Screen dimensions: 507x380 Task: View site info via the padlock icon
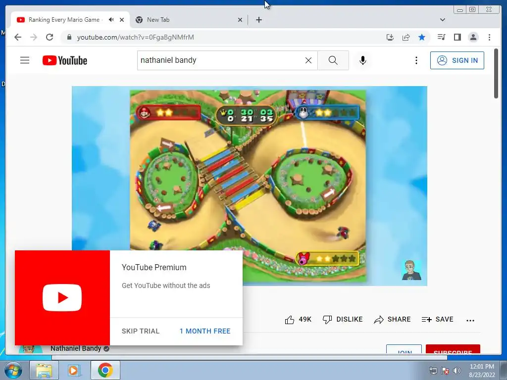[69, 37]
